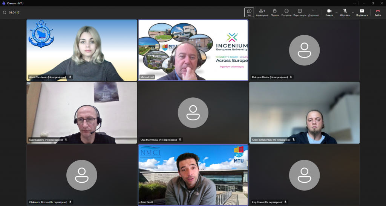Screen dimensions: 386x206
Task: Click Maksym Ahieiev's avatar placeholder
Action: tap(304, 50)
